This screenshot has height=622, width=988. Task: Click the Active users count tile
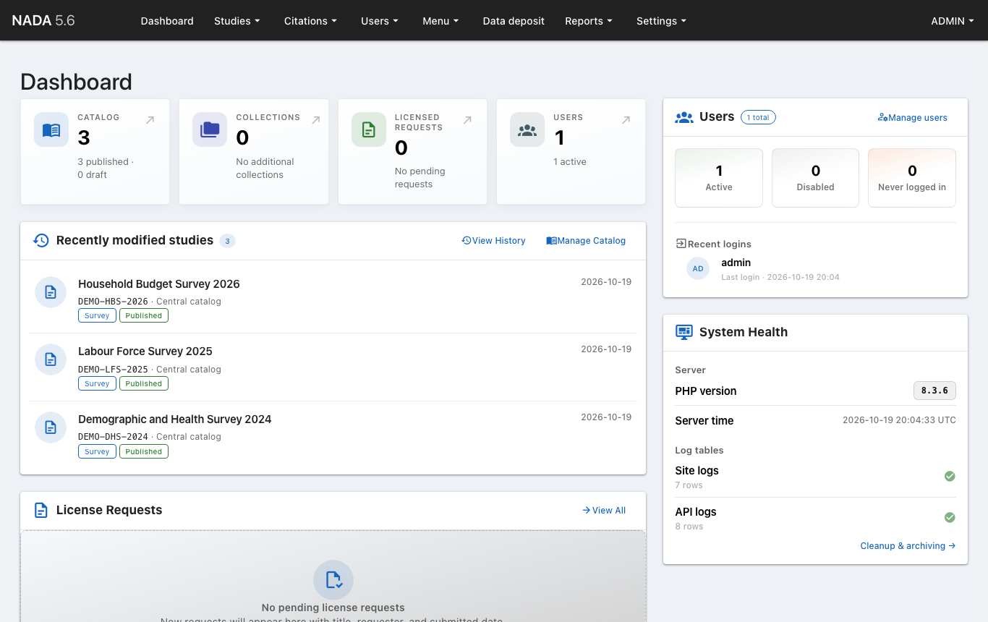click(x=719, y=178)
